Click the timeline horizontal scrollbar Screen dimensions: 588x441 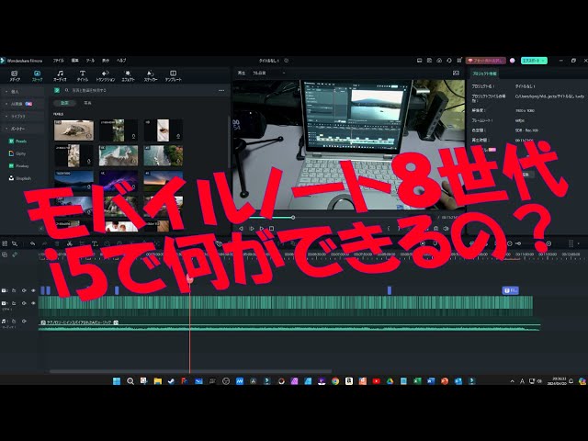(x=190, y=371)
